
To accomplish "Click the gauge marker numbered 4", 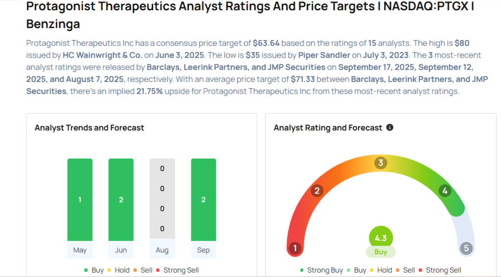I will click(445, 191).
